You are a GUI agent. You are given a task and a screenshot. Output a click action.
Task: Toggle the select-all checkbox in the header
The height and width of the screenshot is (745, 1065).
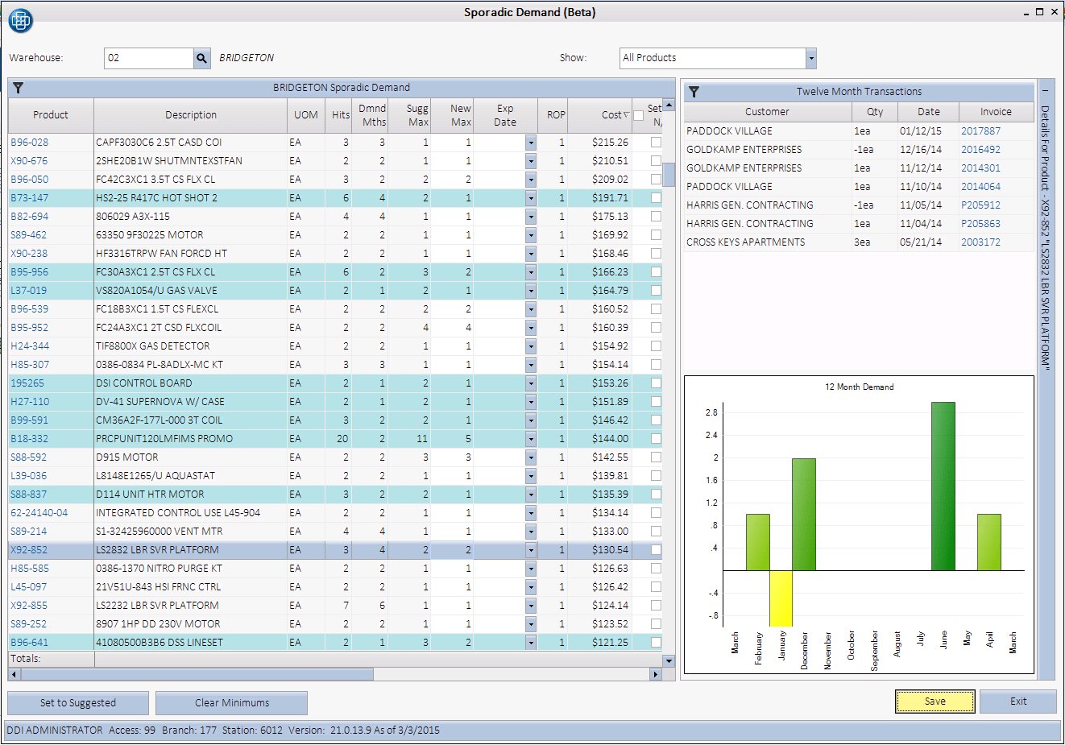(639, 115)
